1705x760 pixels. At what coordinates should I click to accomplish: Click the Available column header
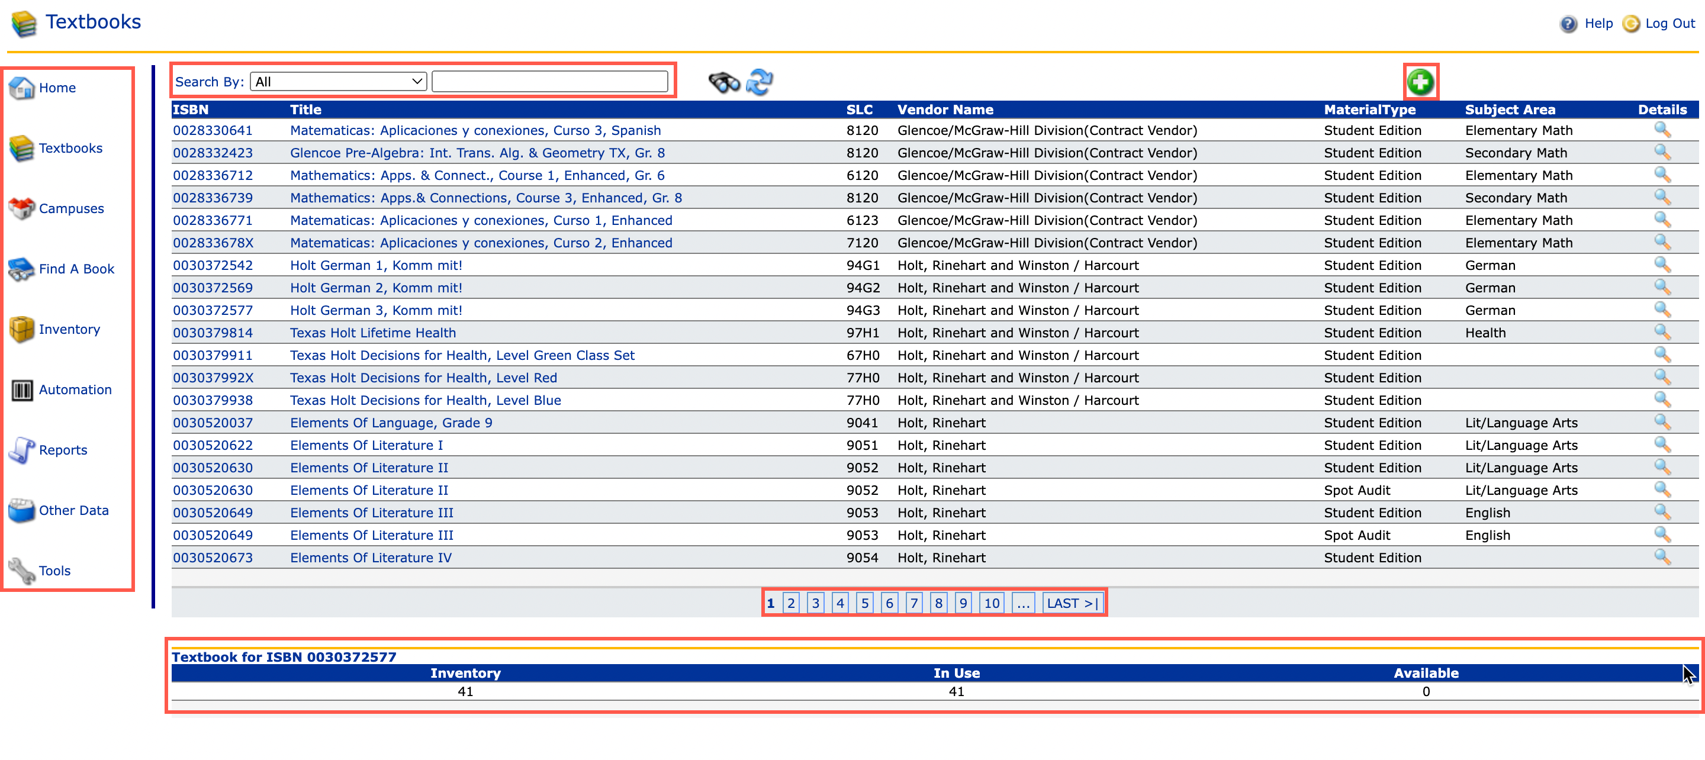click(x=1426, y=672)
